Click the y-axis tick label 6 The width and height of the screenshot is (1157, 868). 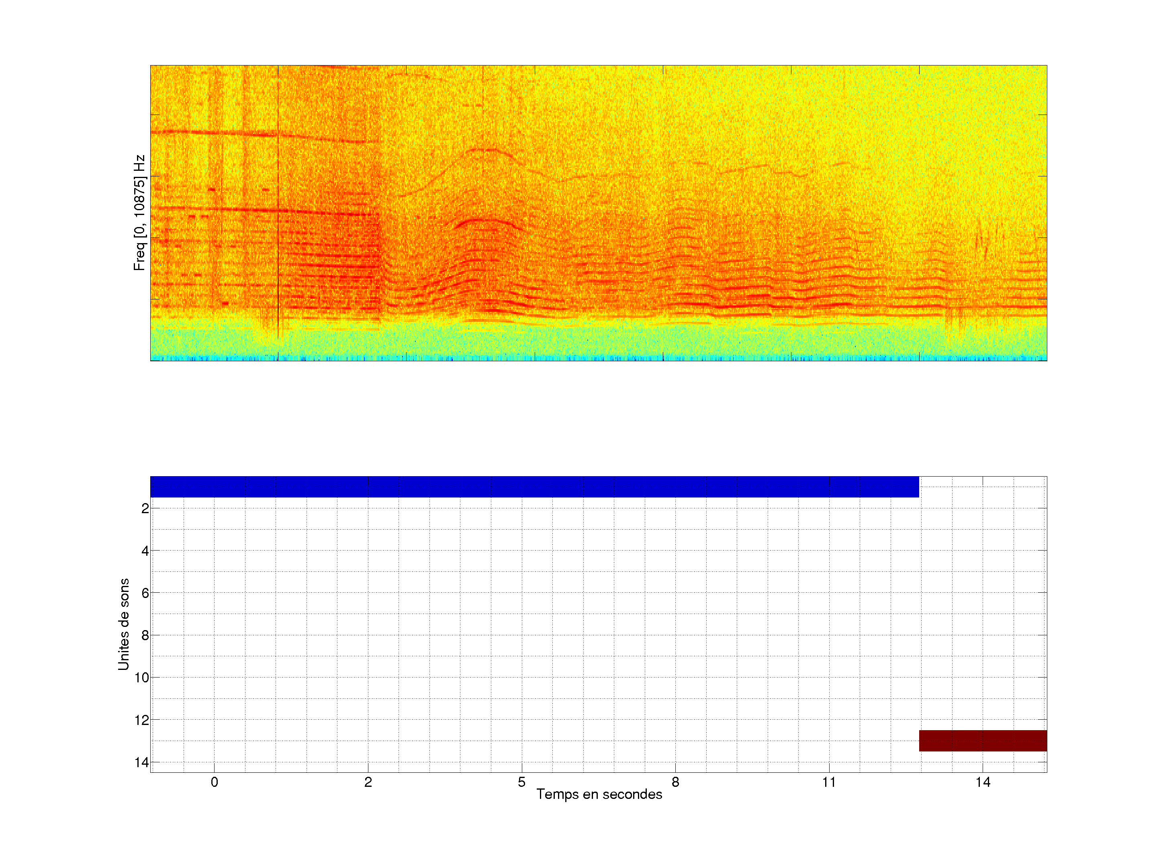[145, 593]
